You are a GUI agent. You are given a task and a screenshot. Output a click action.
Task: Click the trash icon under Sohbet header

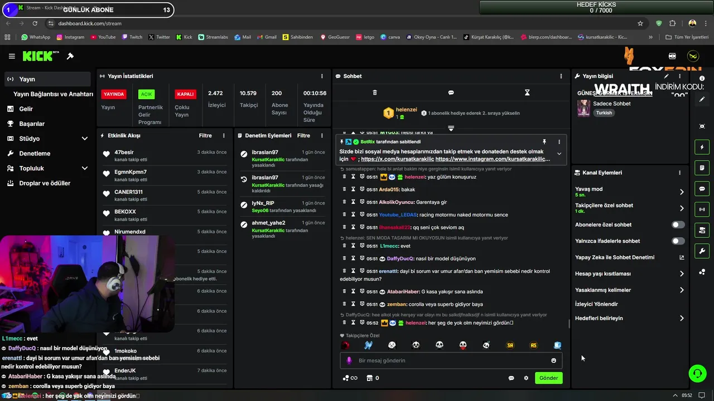click(x=375, y=92)
